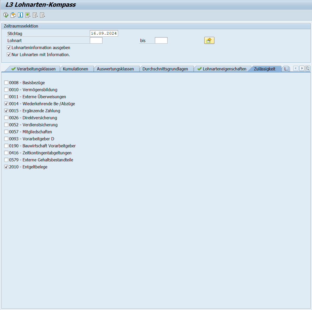The height and width of the screenshot is (310, 312).
Task: Toggle Lohnarteninformation ausgeben checkbox
Action: pyautogui.click(x=9, y=48)
